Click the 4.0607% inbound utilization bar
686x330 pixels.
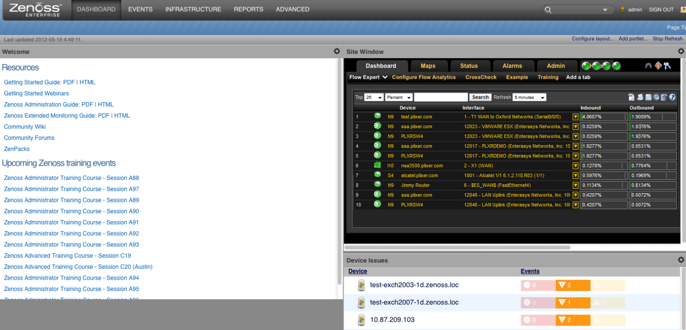pyautogui.click(x=604, y=117)
